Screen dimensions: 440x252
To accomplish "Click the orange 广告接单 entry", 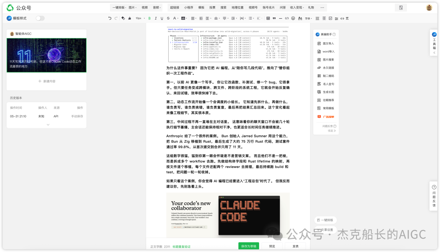I will click(326, 117).
